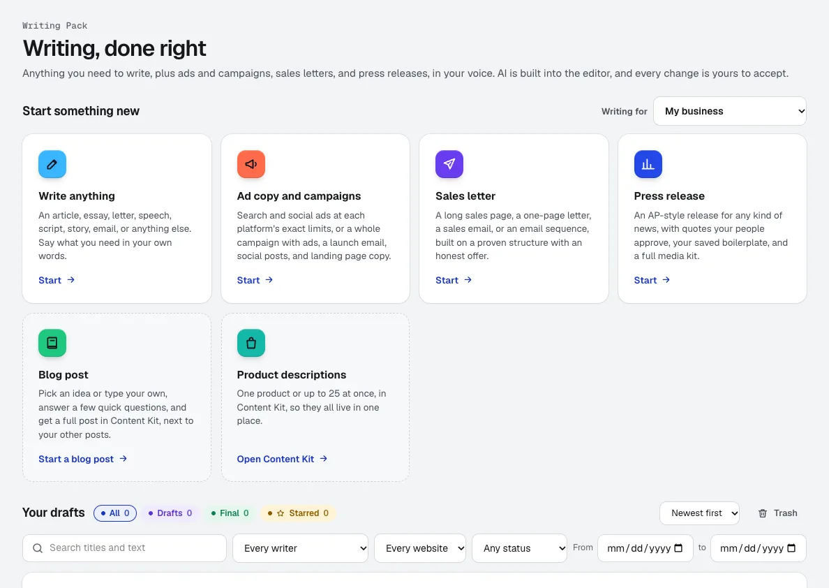Expand the Every writer filter
The height and width of the screenshot is (588, 829).
point(300,548)
